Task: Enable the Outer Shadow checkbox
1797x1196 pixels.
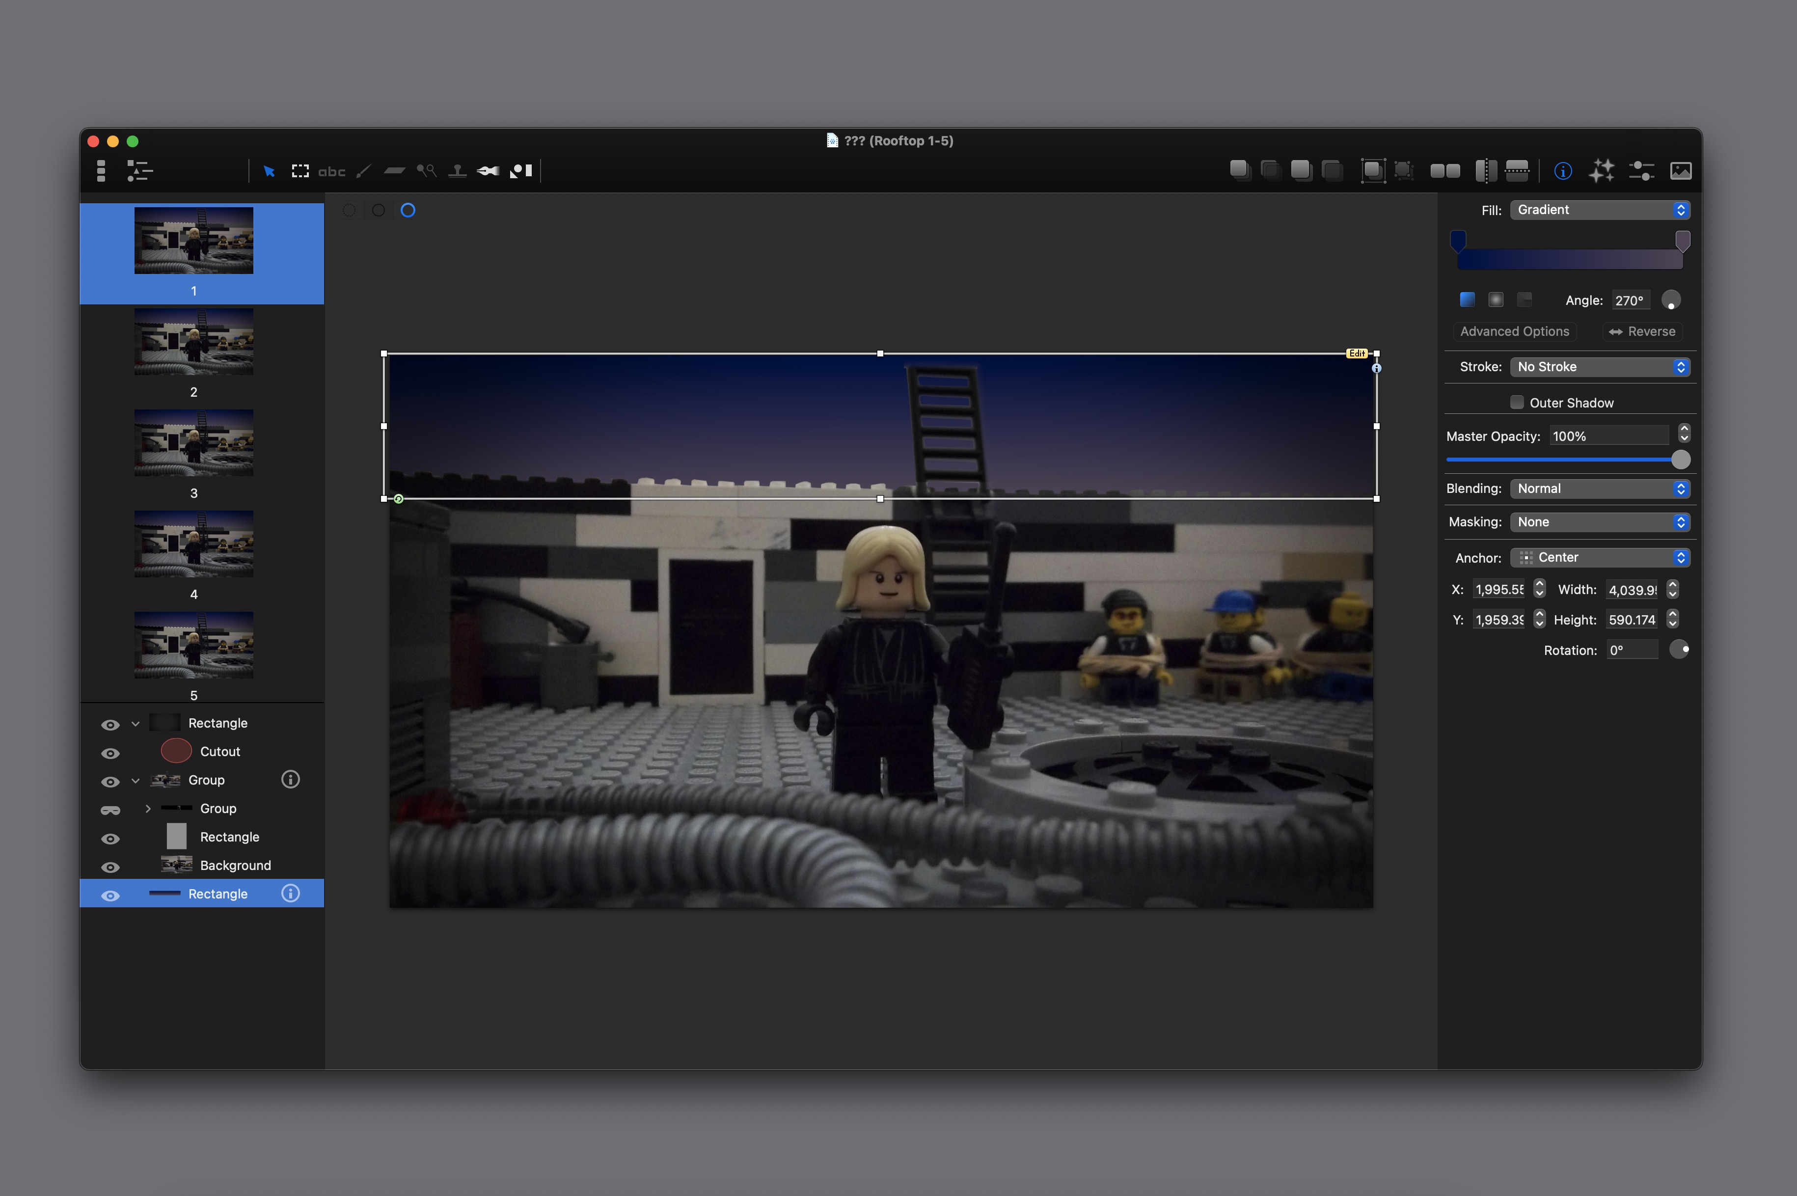Action: 1516,402
